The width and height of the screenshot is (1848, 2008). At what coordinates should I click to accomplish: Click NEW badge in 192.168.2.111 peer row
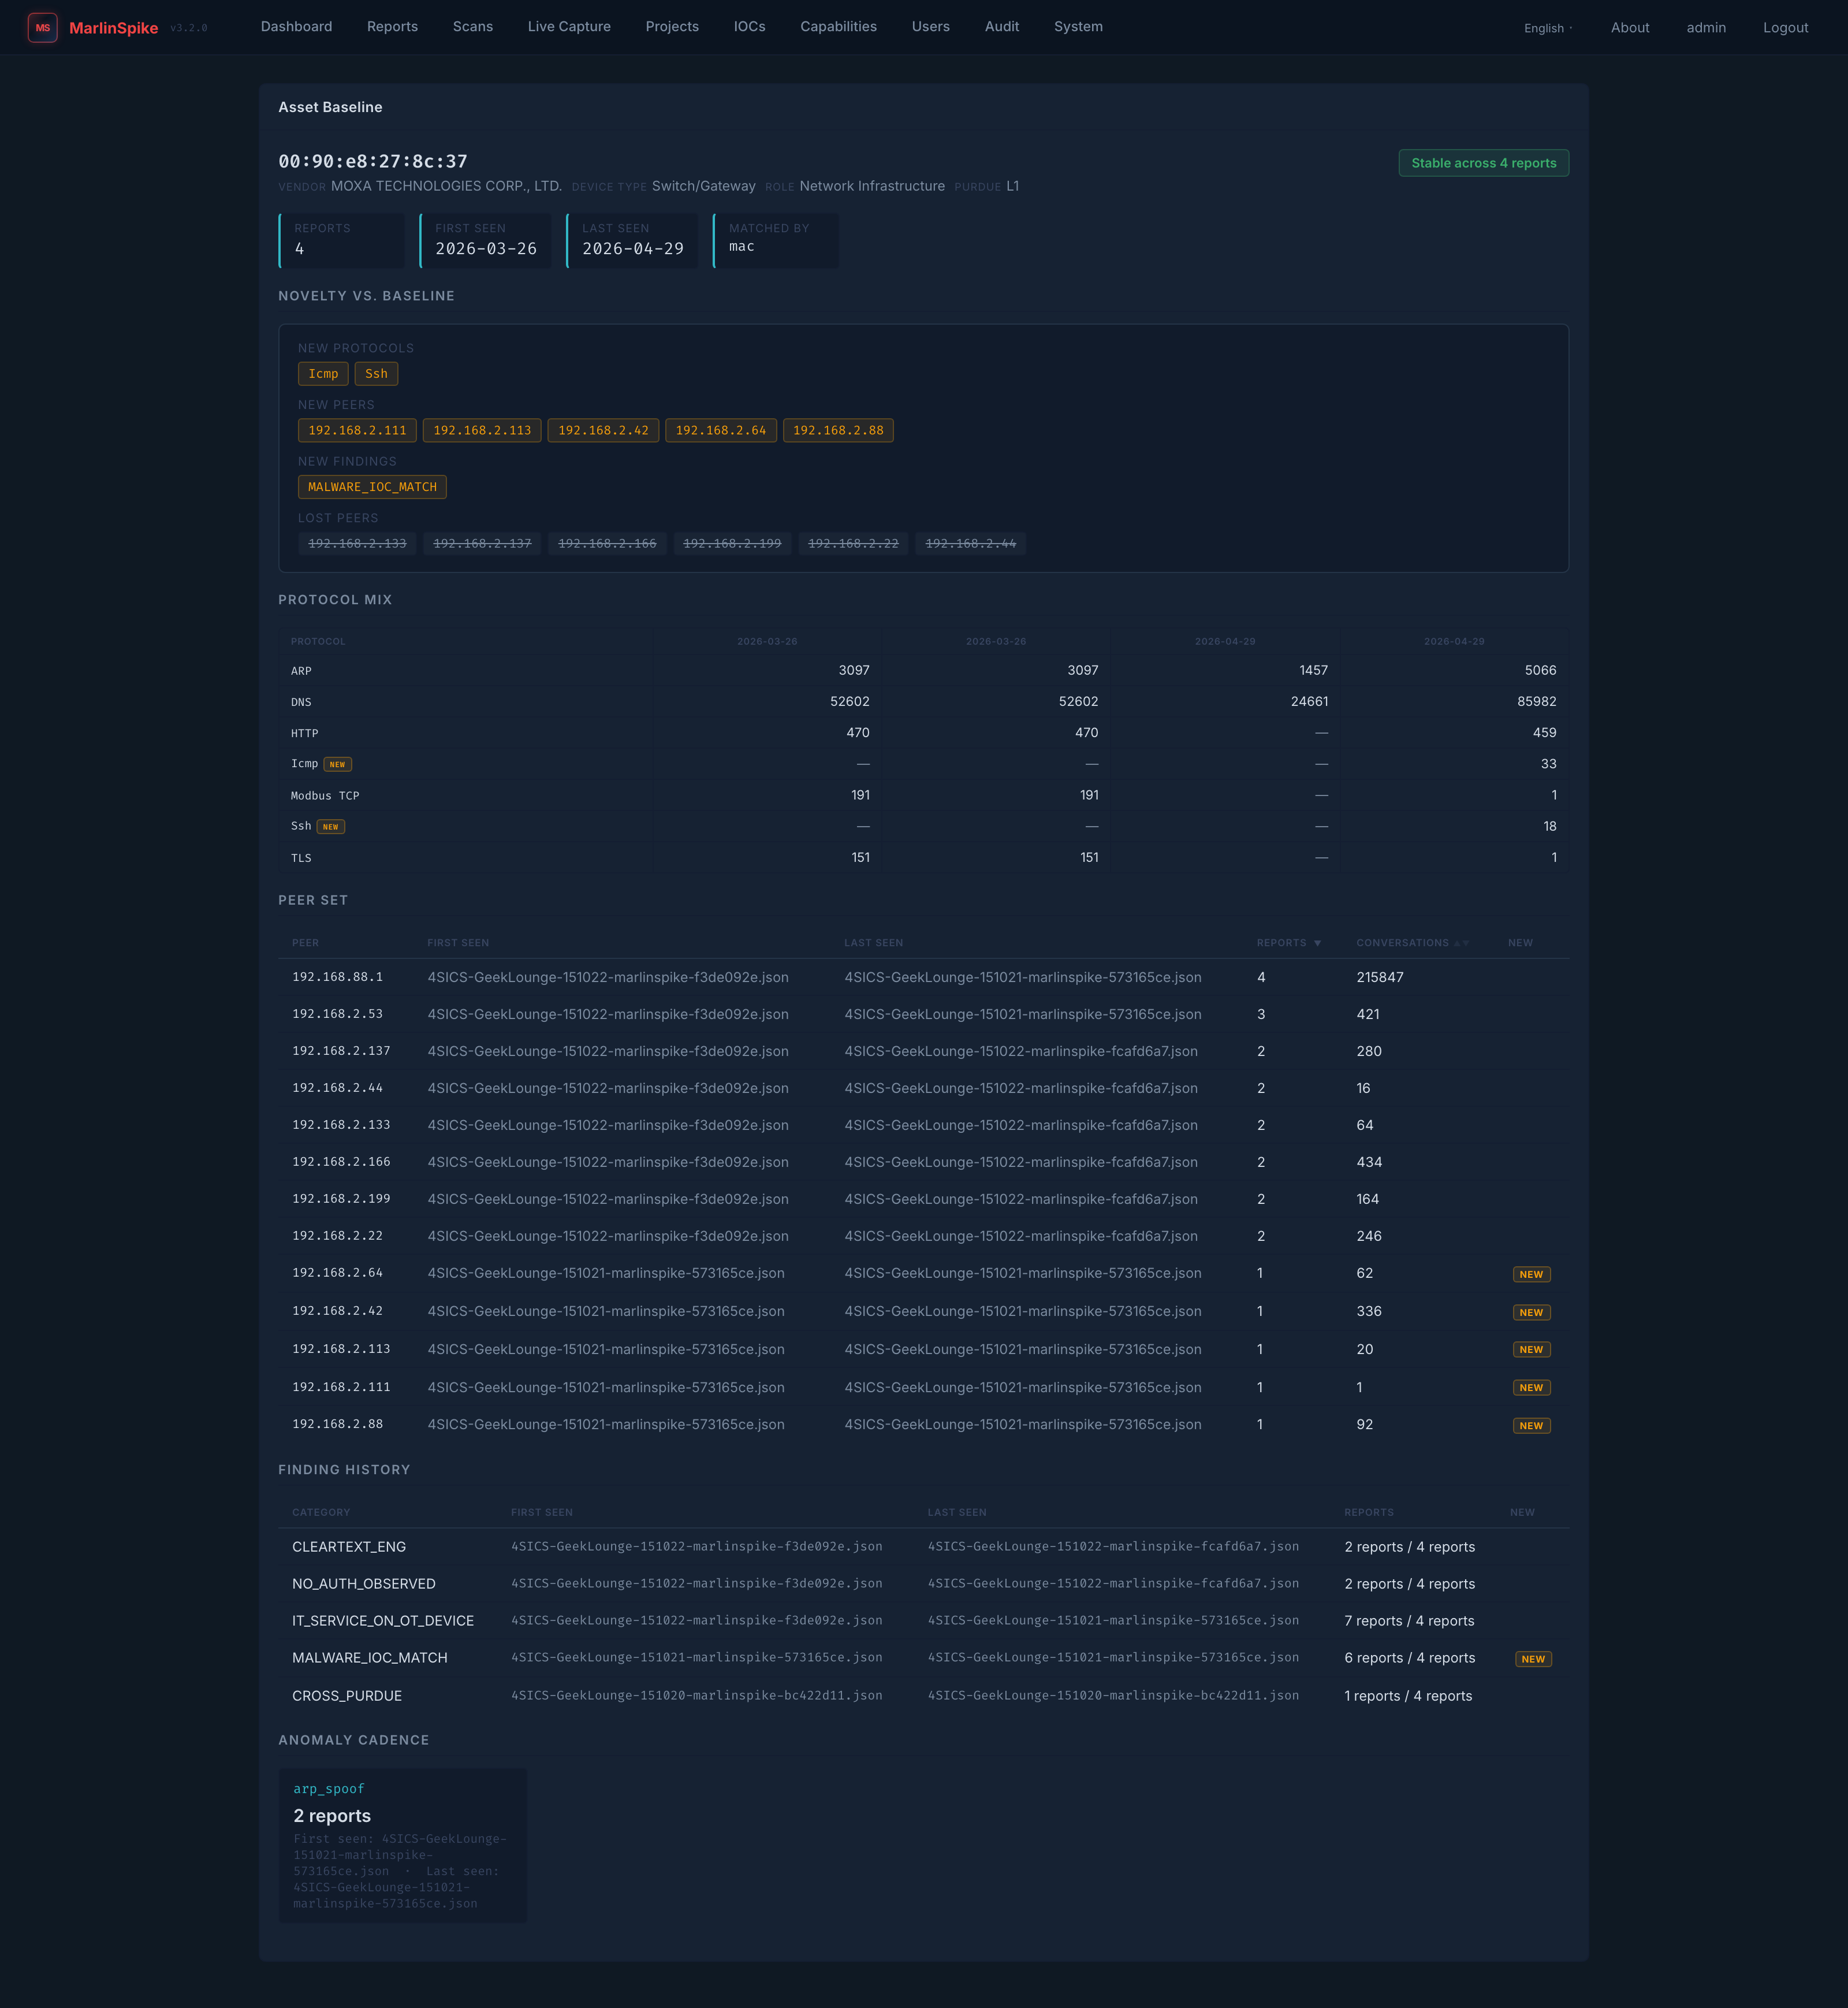1531,1388
